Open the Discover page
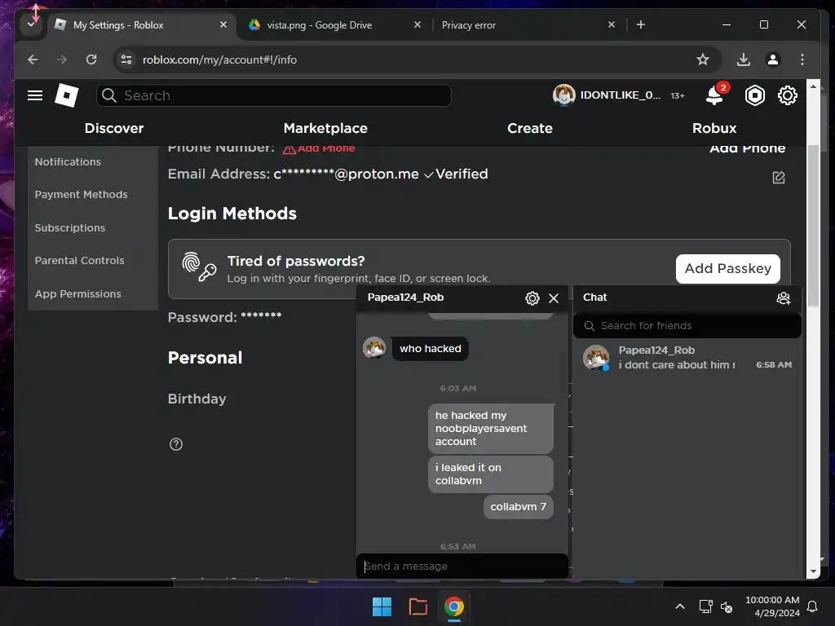This screenshot has height=626, width=835. coord(114,128)
